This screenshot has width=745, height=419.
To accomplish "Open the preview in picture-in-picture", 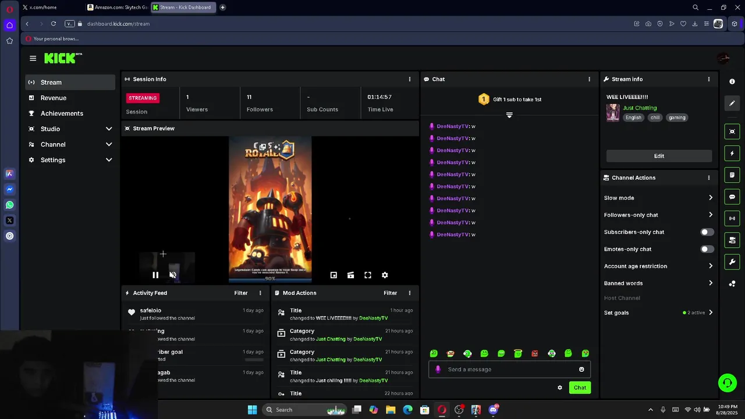I will pyautogui.click(x=334, y=275).
